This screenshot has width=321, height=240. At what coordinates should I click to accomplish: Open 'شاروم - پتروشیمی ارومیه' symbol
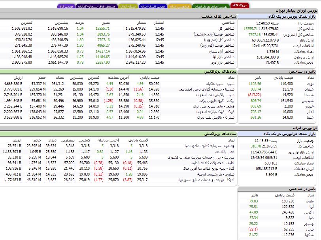tap(216, 174)
